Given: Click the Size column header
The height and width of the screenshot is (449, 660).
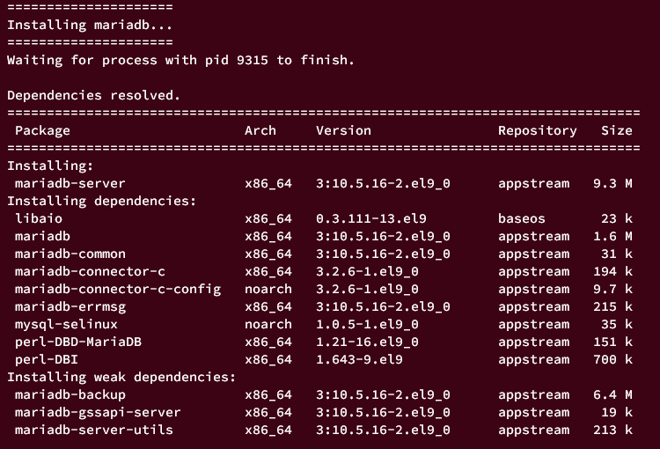Looking at the screenshot, I should [x=616, y=130].
